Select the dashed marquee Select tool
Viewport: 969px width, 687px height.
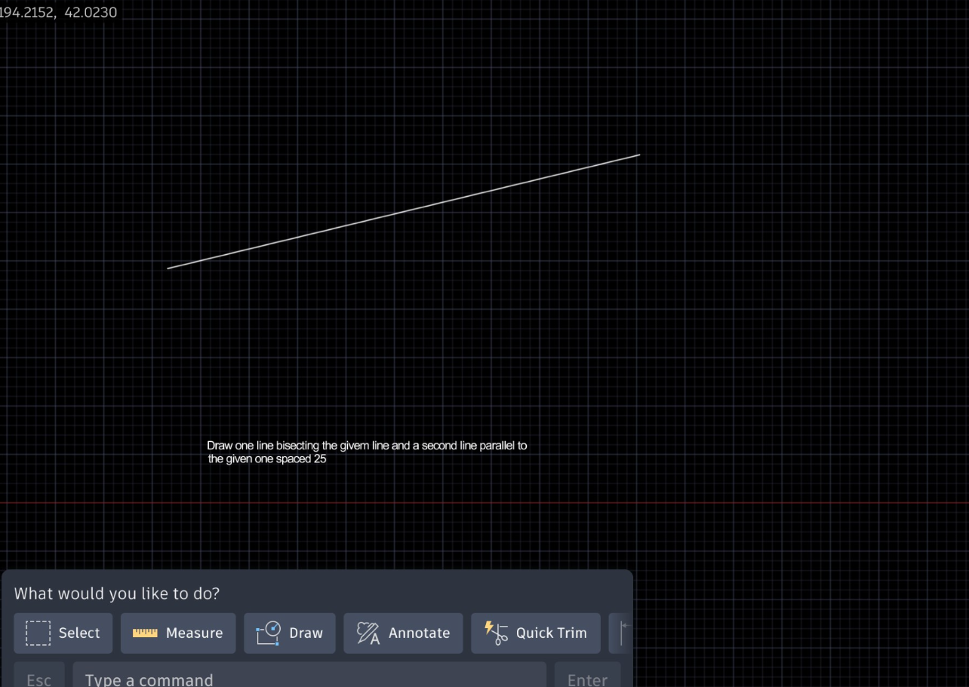coord(63,633)
